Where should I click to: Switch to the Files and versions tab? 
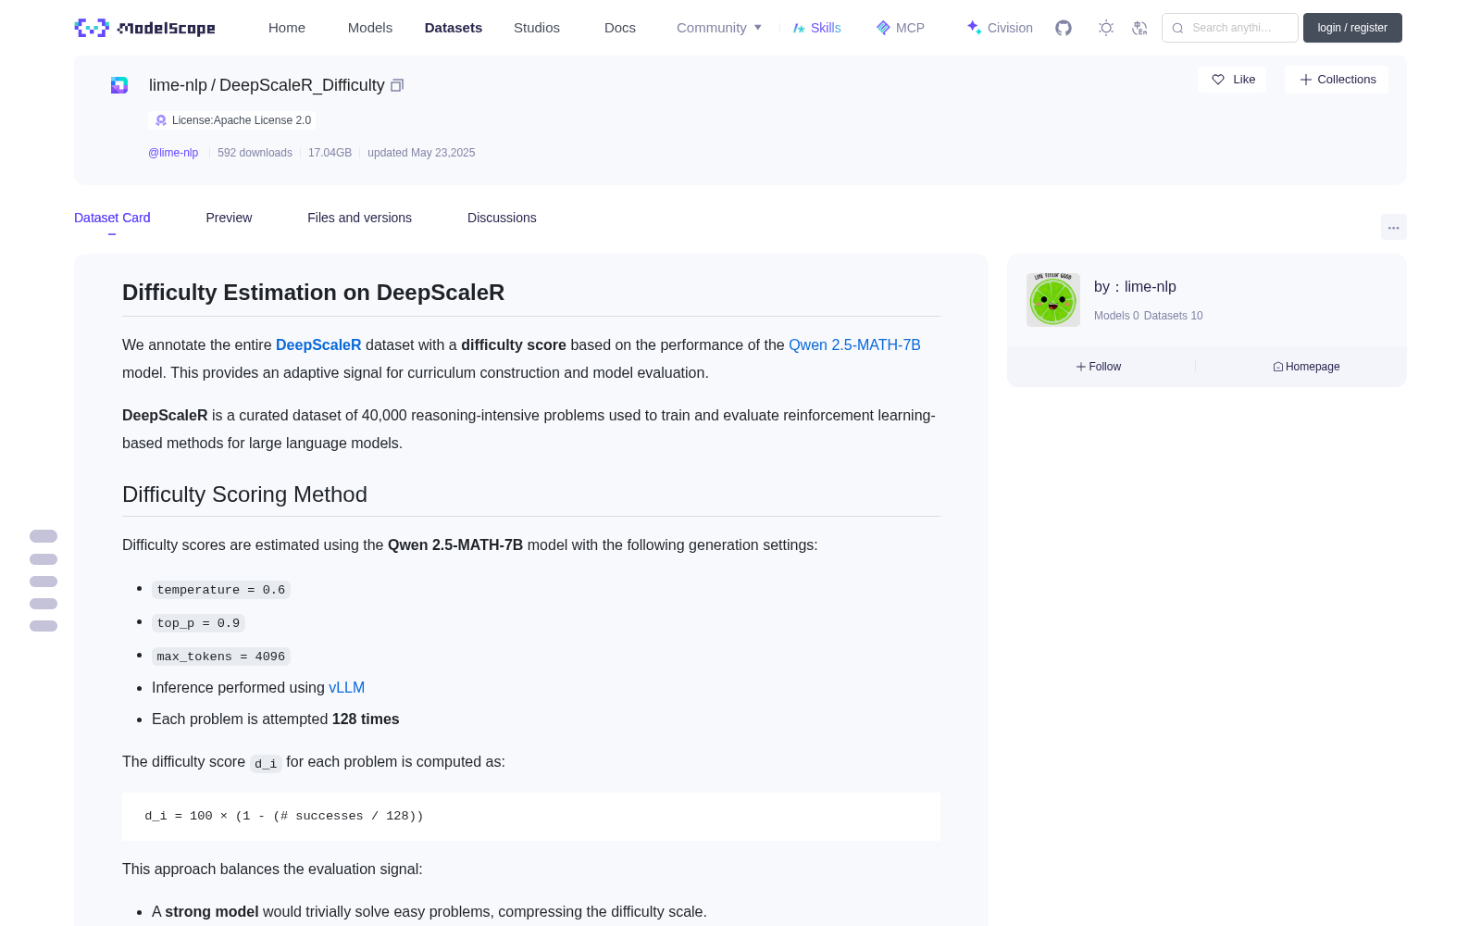coord(359,218)
